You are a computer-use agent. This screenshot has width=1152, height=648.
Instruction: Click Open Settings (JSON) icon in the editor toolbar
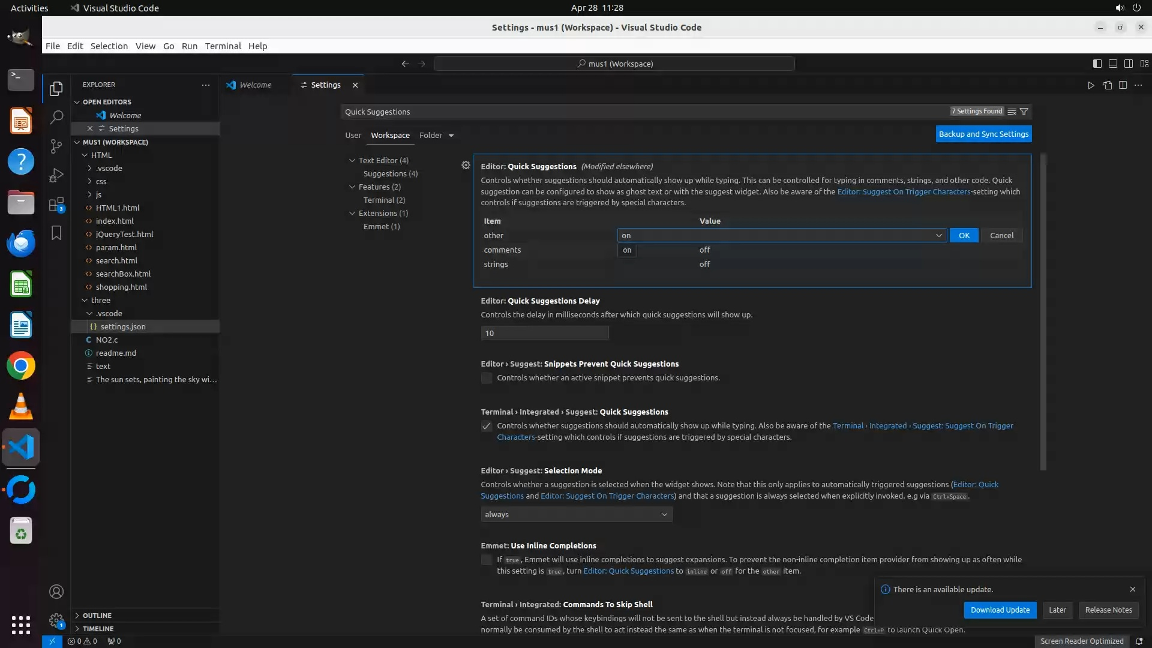pyautogui.click(x=1107, y=85)
